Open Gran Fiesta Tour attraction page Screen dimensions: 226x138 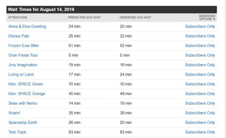[23, 55]
